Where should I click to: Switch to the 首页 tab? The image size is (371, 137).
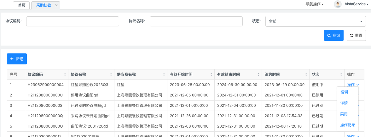21,5
